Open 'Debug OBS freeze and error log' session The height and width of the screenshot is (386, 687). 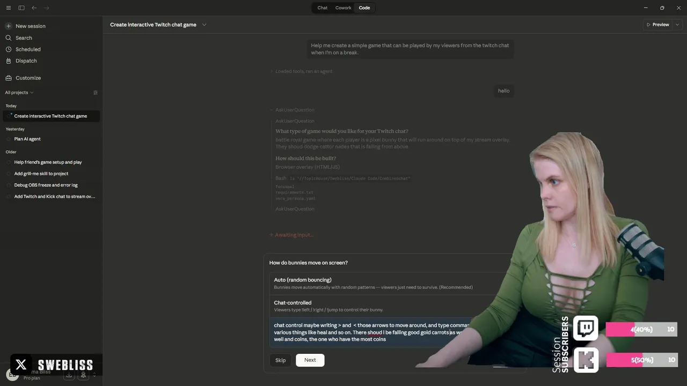coord(51,185)
